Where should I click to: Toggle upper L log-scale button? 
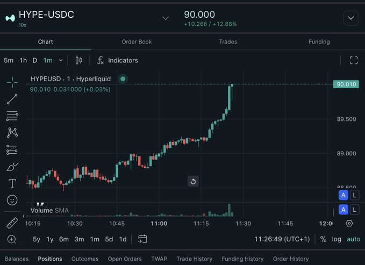click(x=354, y=195)
